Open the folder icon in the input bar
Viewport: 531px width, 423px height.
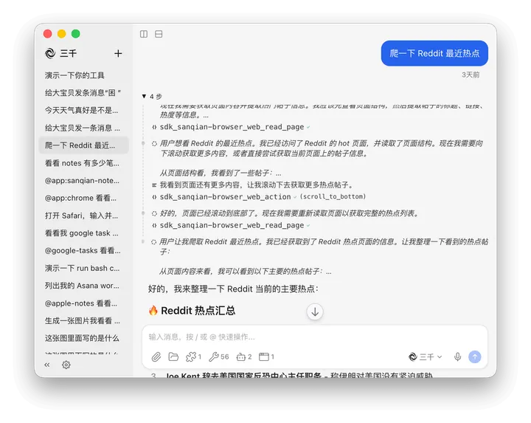[x=173, y=357]
